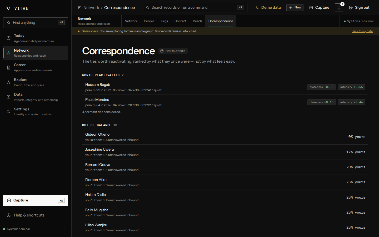Select Gideon Otieno in Out of Balance
The image size is (379, 237).
[x=225, y=137]
